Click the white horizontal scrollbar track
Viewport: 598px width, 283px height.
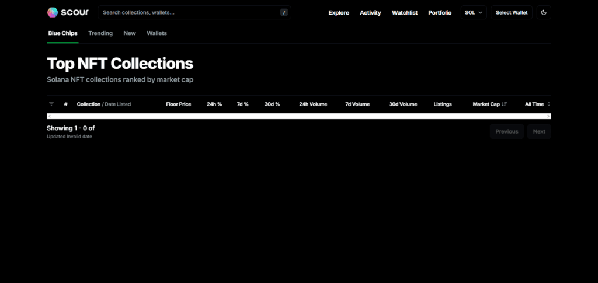[x=298, y=116]
